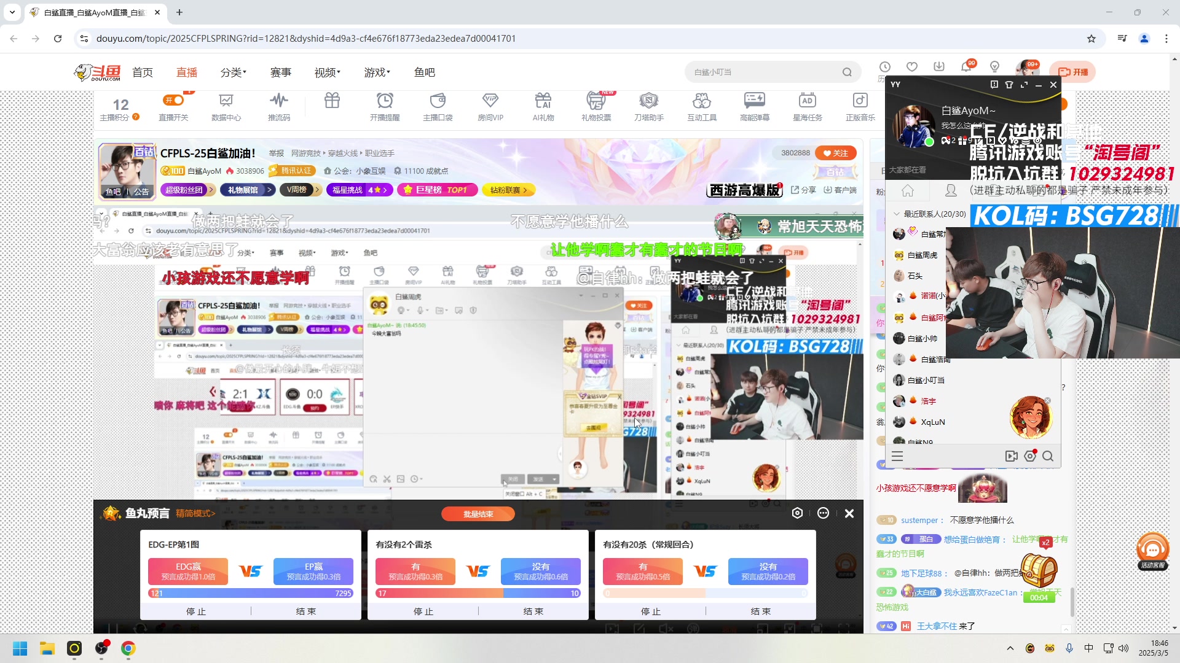Click the 有没有20杀 prediction progress bar
Viewport: 1180px width, 663px height.
click(x=706, y=594)
